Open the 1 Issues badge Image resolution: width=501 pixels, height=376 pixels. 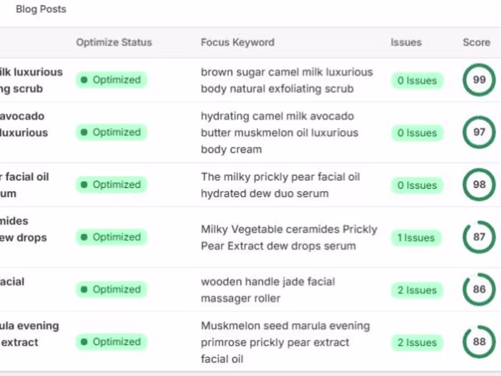point(416,238)
